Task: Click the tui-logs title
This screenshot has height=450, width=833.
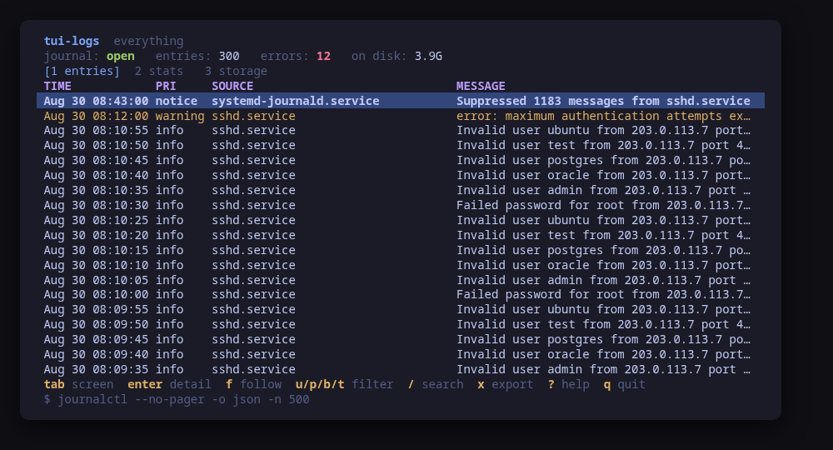Action: pos(71,41)
